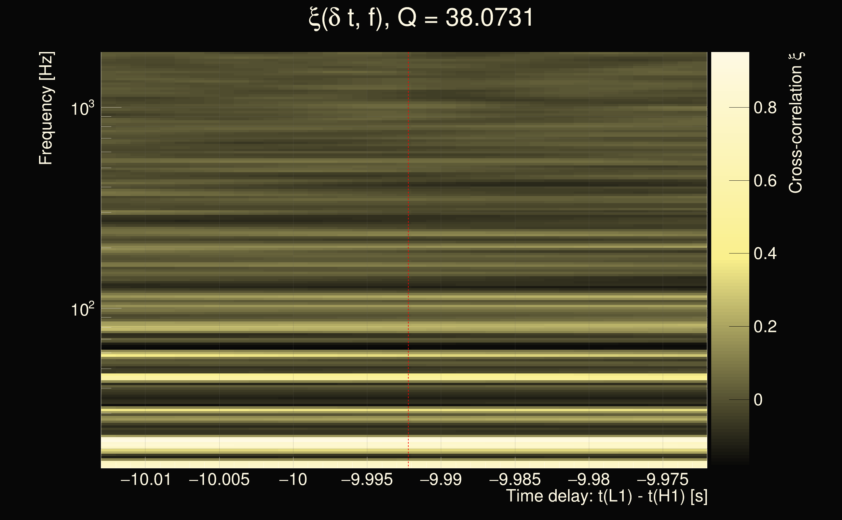Click the -9.98 x-axis tick label

[589, 479]
